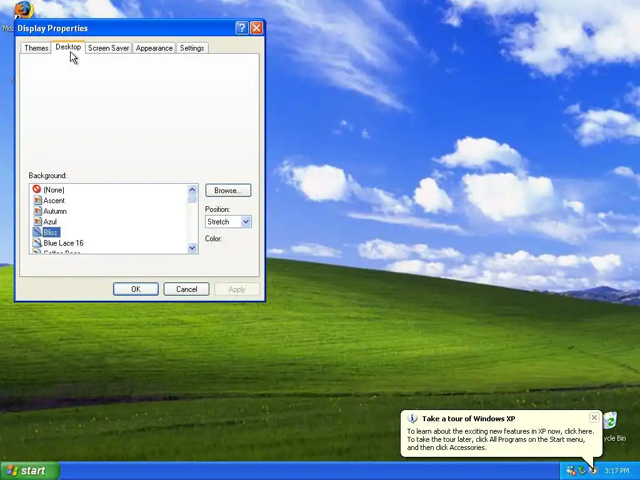Click the Mozilla Firefox desktop icon

click(x=23, y=10)
